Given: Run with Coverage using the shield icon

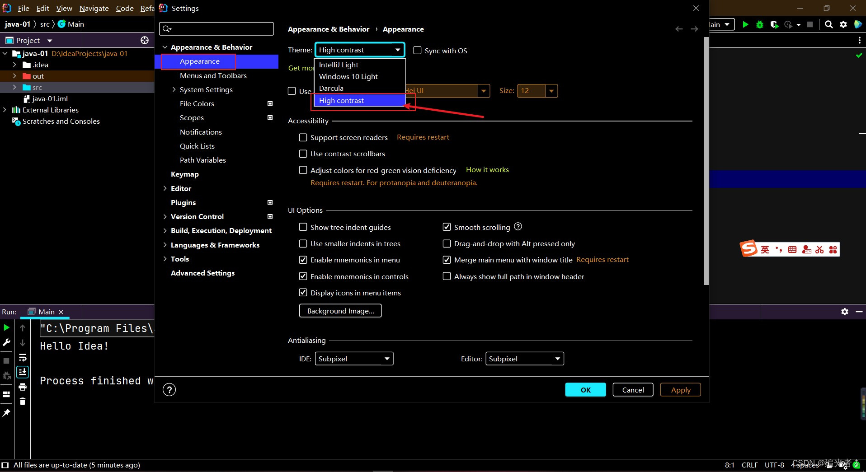Looking at the screenshot, I should tap(774, 24).
